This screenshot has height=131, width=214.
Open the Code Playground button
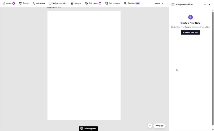[x=88, y=128]
